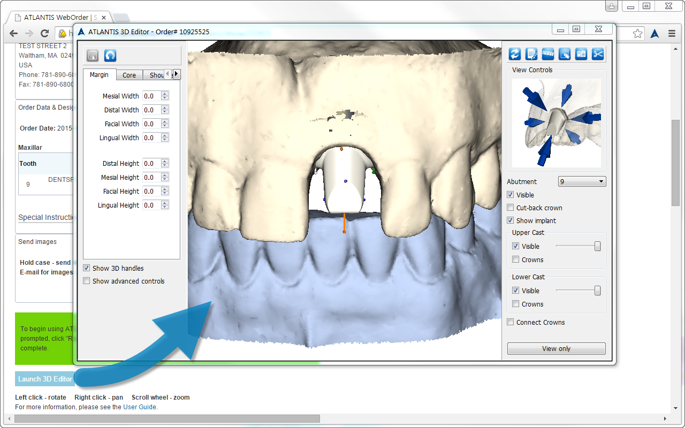
Task: Click the left tab scroll arrow
Action: click(167, 74)
